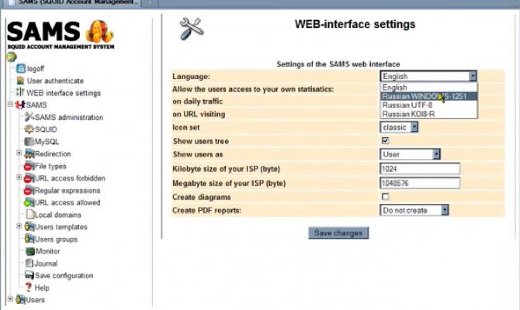Open the Journal tree item
This screenshot has height=310, width=520.
[x=46, y=263]
